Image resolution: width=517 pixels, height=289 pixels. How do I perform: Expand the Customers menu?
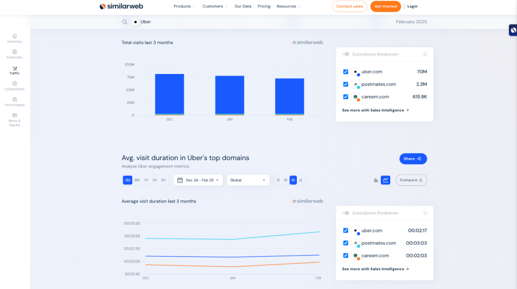[x=215, y=6]
